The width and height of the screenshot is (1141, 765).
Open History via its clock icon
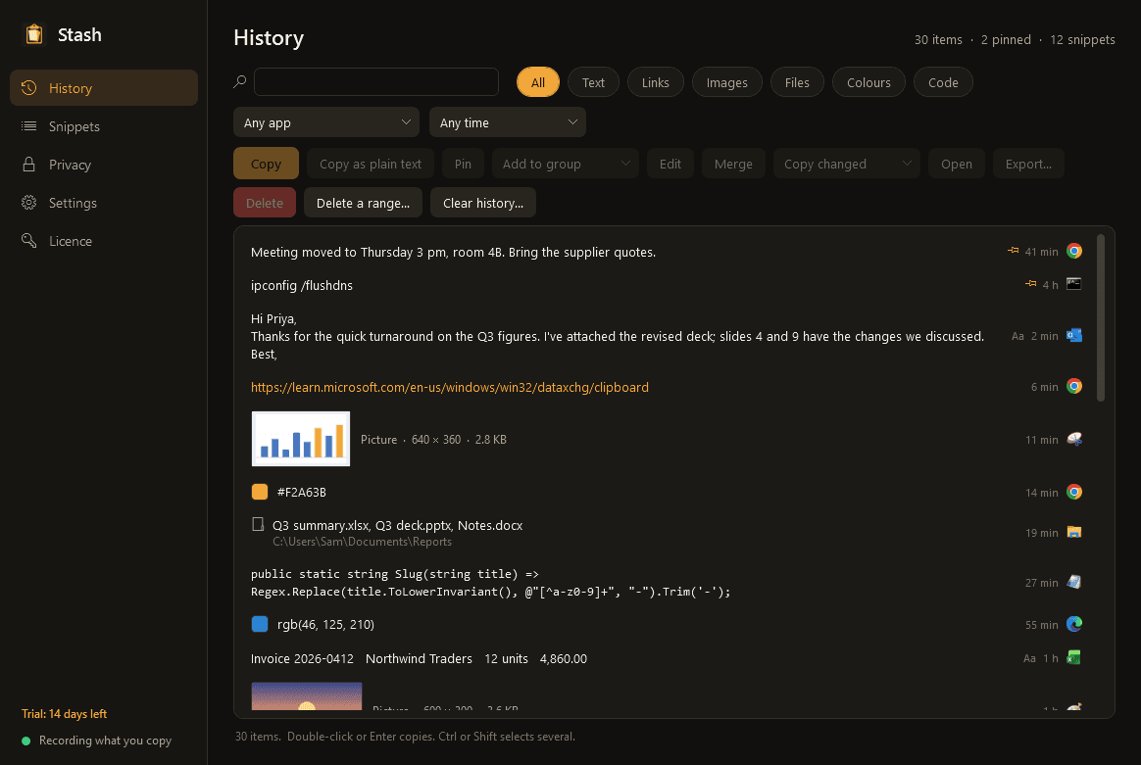[29, 88]
